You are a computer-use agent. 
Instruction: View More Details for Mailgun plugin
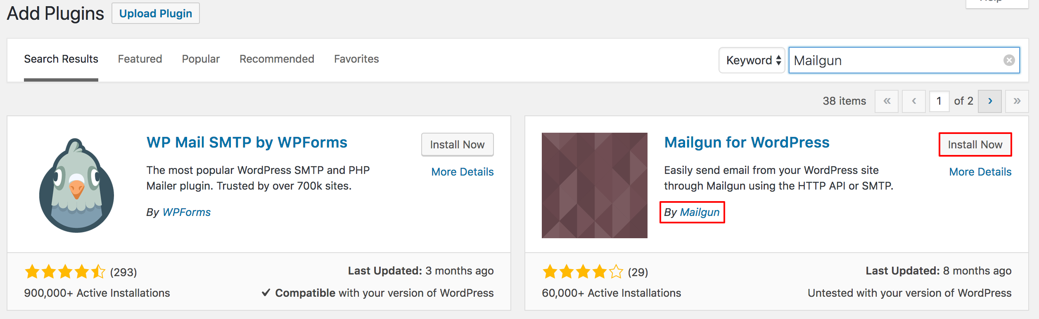click(x=980, y=172)
